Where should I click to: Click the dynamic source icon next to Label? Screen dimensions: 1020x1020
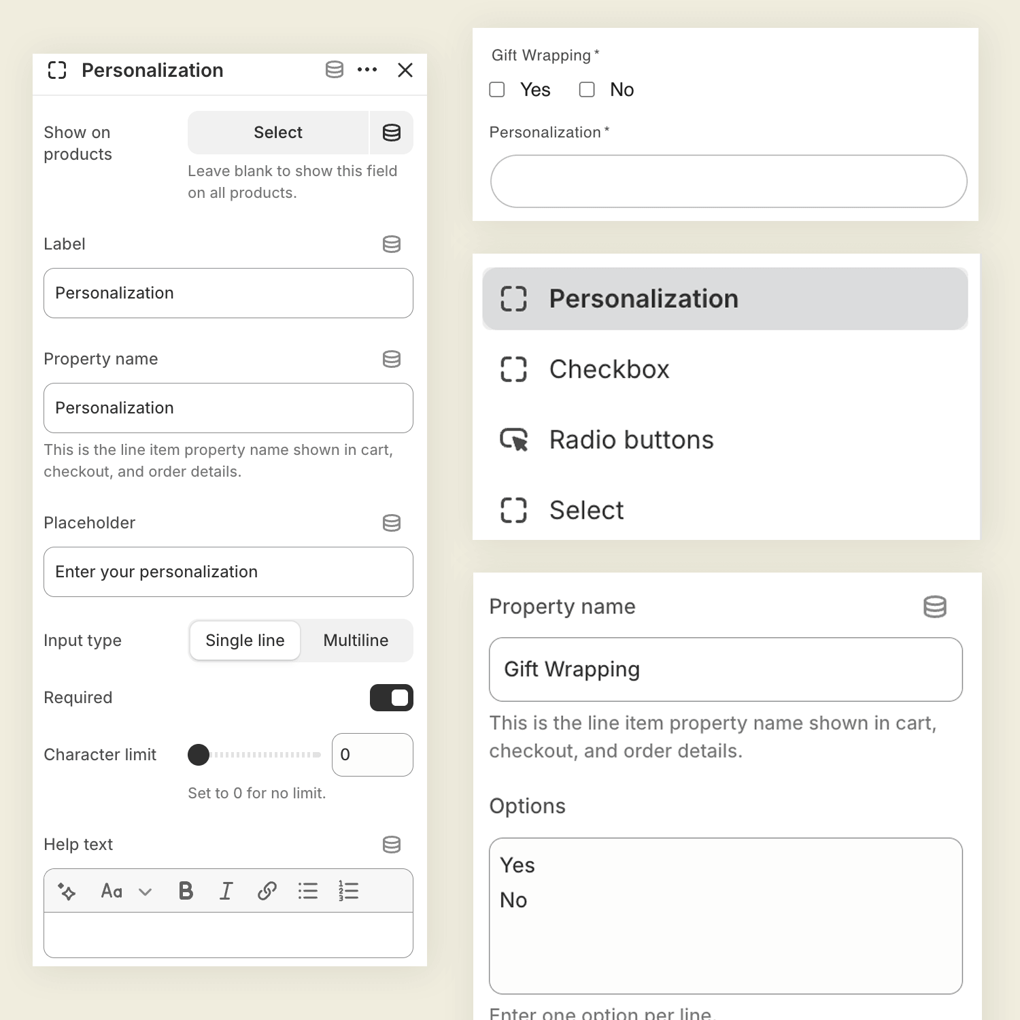(x=392, y=244)
